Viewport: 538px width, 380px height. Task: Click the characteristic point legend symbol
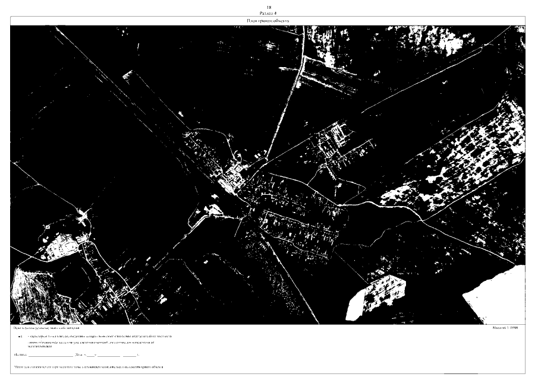coord(20,336)
